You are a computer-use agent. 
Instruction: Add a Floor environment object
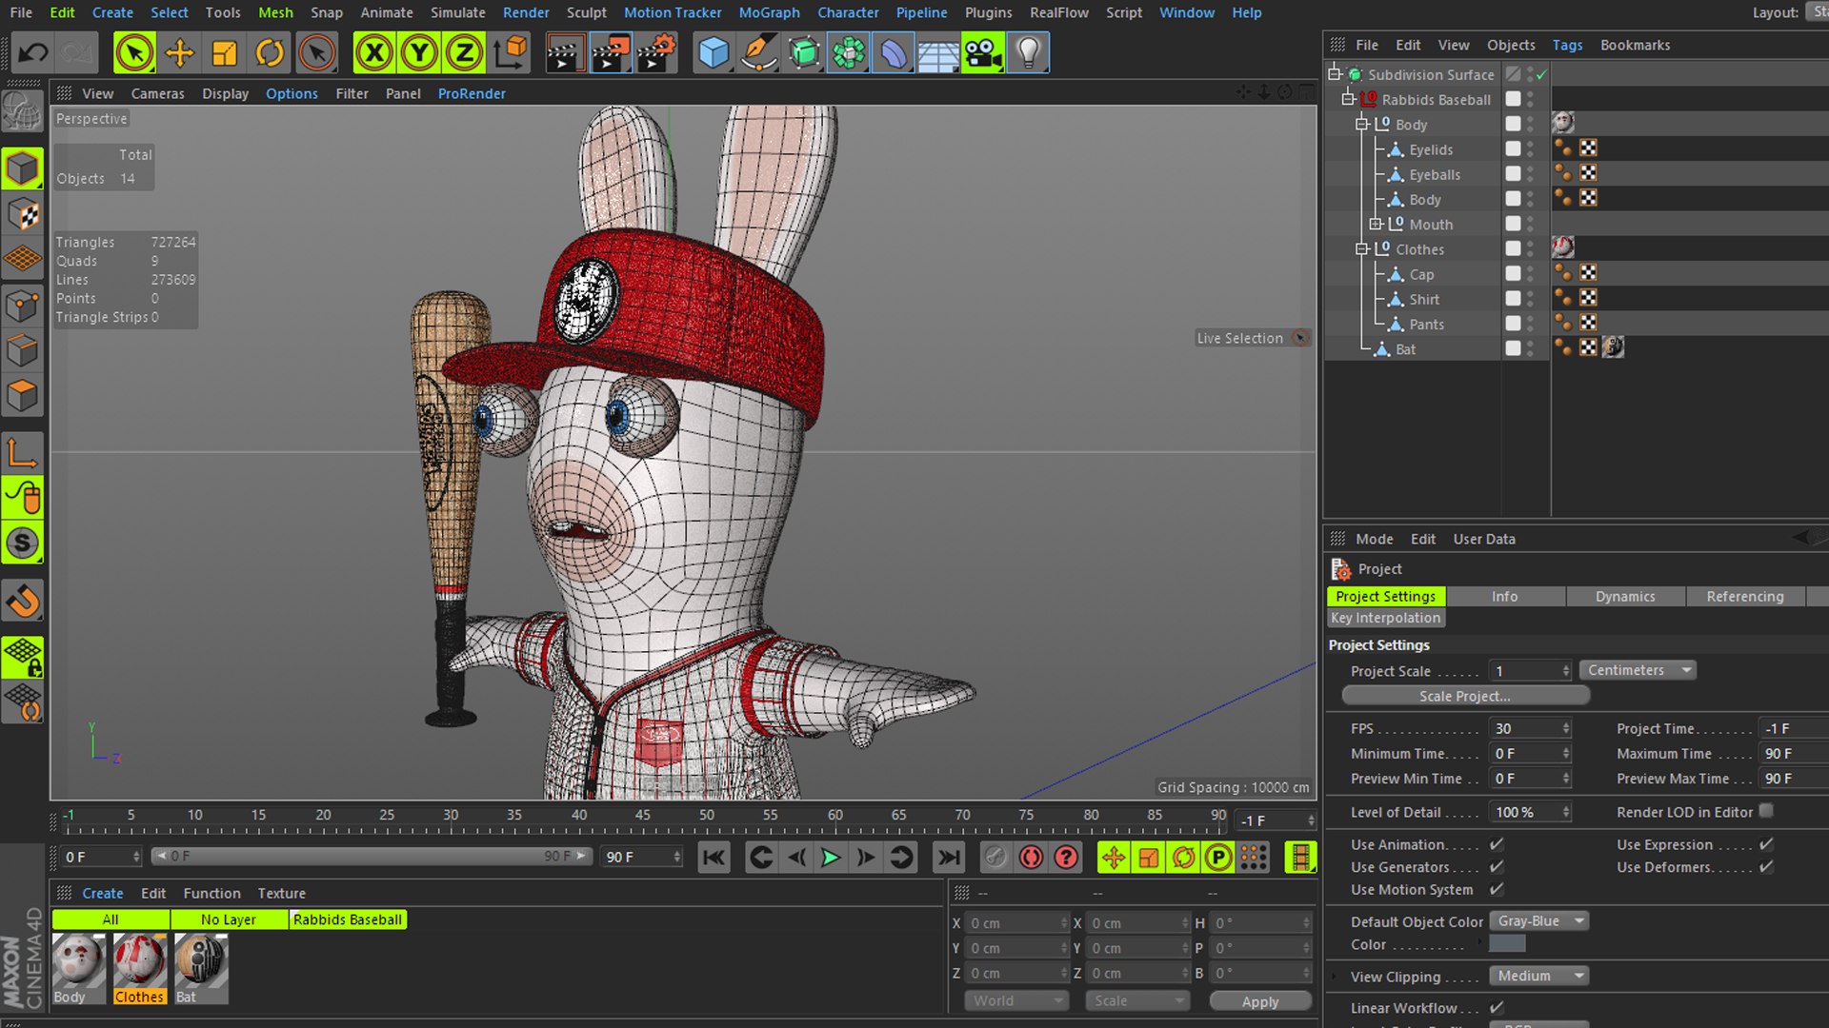(938, 52)
